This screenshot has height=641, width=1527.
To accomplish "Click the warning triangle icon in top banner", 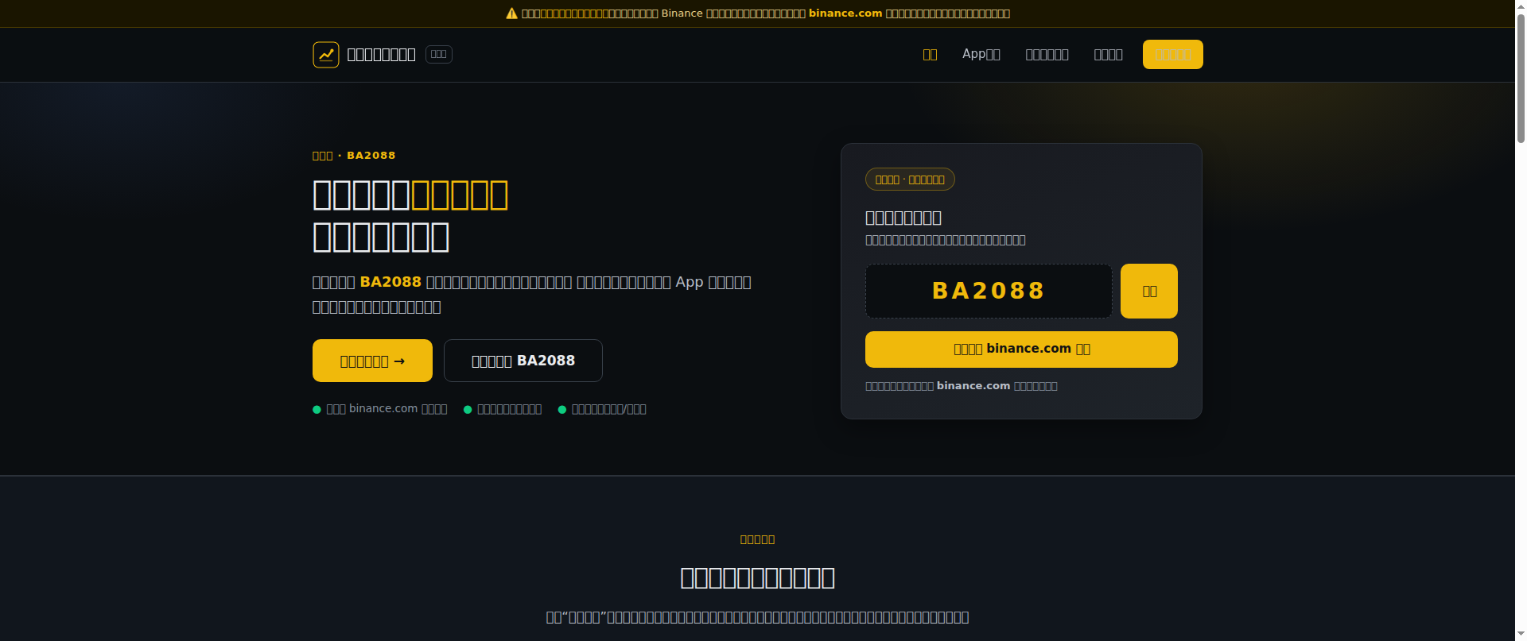I will (x=511, y=14).
